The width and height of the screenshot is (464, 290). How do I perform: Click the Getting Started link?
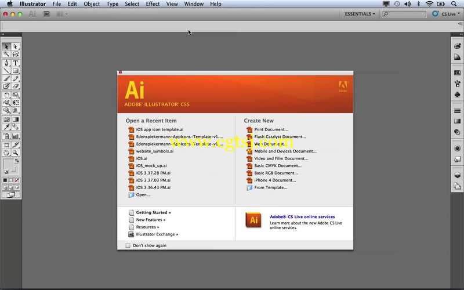point(153,212)
